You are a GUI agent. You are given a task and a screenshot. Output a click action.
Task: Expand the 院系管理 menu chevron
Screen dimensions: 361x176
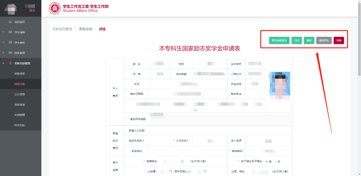[x=3, y=53]
